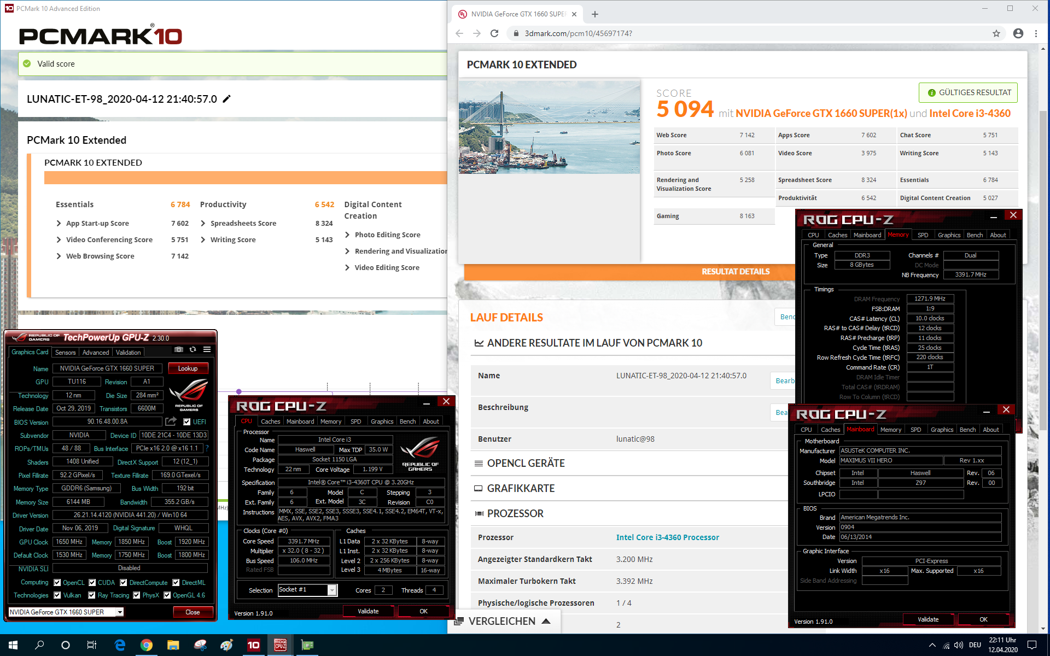This screenshot has width=1050, height=656.
Task: Expand the OPENCL GERÄTE section
Action: point(519,463)
